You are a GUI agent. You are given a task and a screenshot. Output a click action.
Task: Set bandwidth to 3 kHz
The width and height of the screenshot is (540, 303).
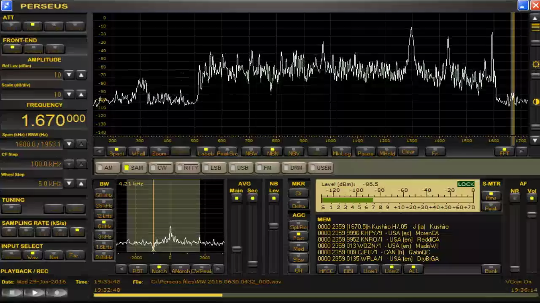[x=104, y=236]
